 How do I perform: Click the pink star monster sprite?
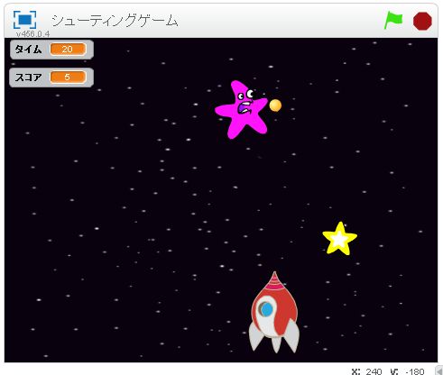click(x=241, y=110)
